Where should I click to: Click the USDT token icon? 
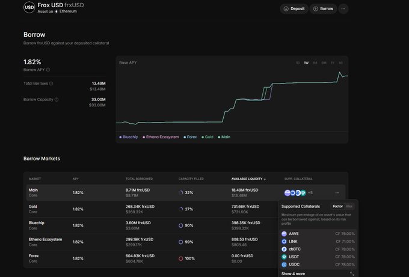coord(284,257)
